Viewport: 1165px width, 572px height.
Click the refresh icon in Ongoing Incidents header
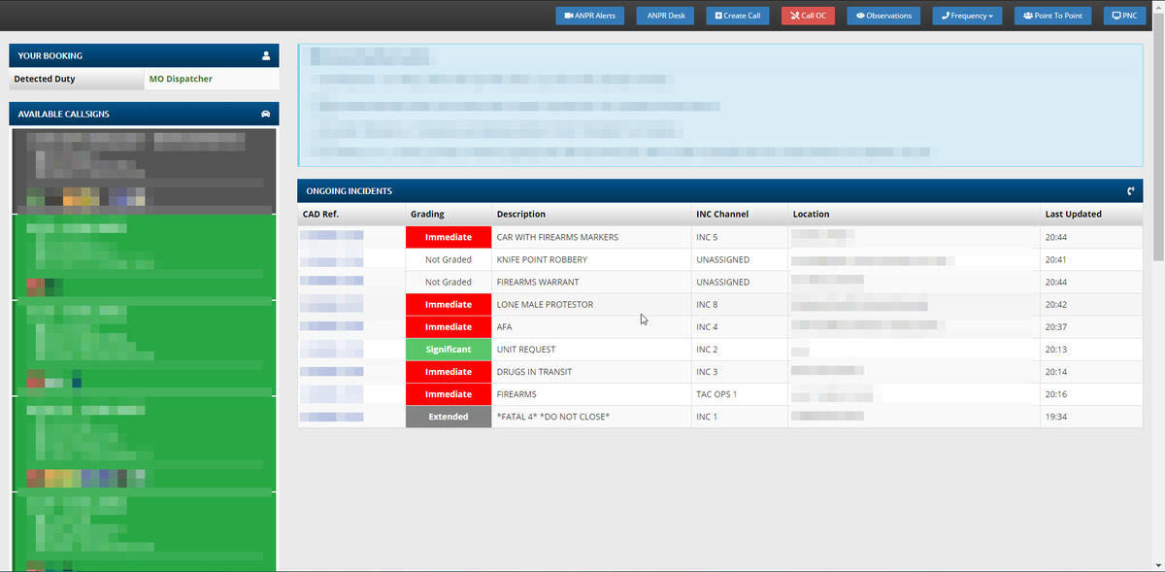(1131, 191)
